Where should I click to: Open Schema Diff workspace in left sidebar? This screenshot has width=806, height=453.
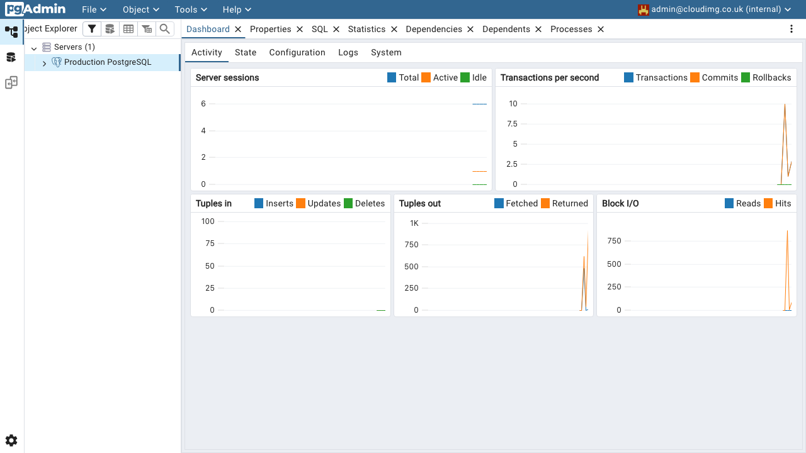pyautogui.click(x=11, y=82)
